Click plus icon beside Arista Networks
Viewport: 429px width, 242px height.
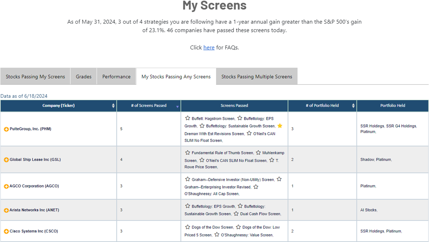tap(6, 210)
